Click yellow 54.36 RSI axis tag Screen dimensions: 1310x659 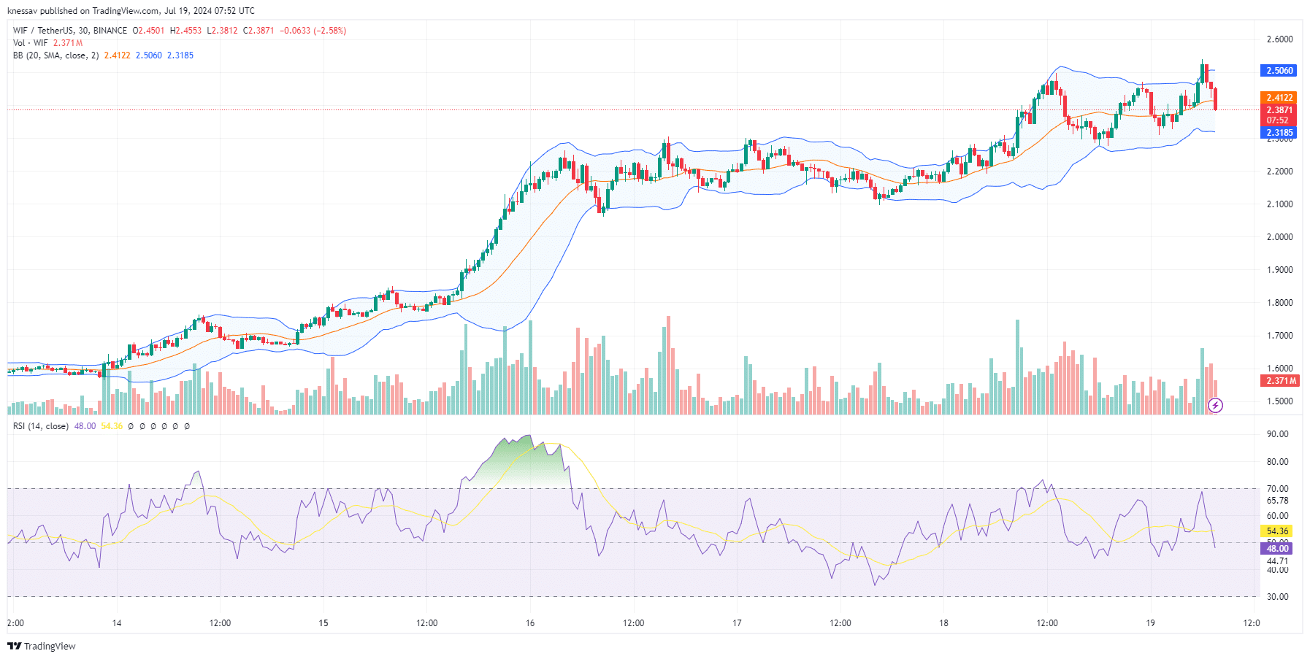(x=1276, y=531)
